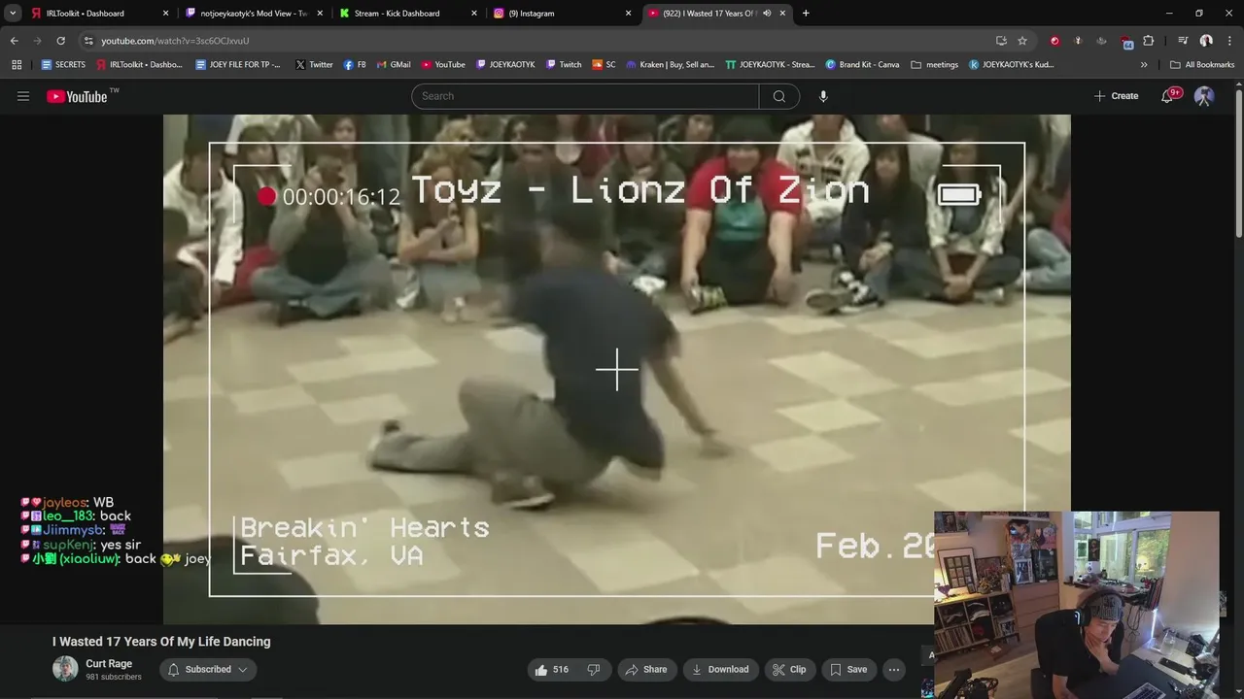Click the search magnifier button
The width and height of the screenshot is (1244, 699).
click(x=779, y=96)
